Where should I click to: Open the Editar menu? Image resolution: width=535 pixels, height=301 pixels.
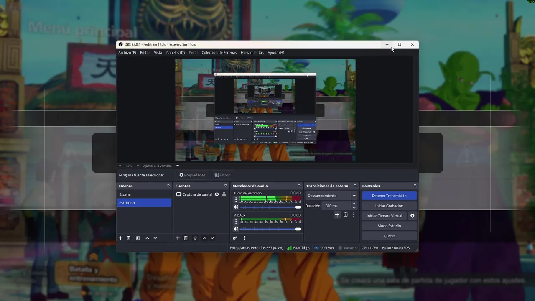tap(145, 53)
